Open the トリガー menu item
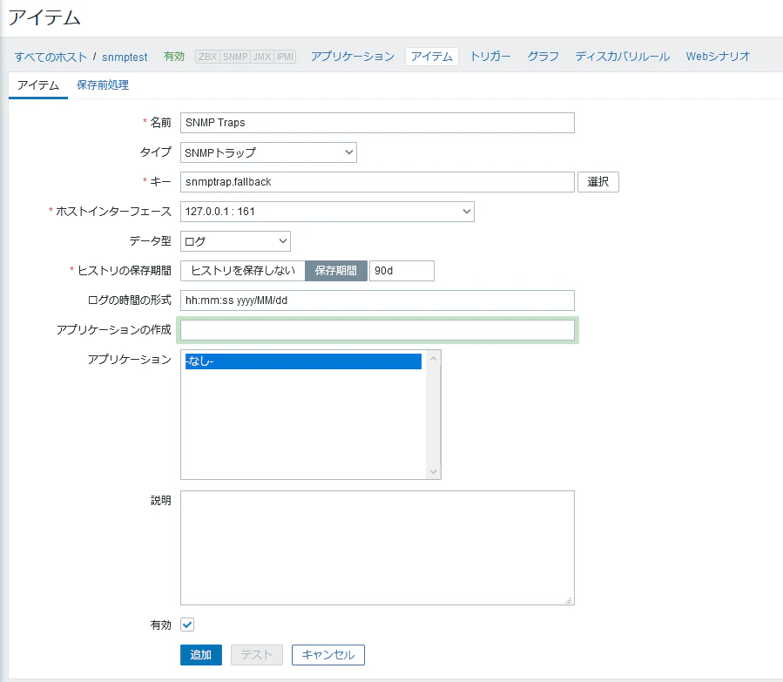This screenshot has width=783, height=682. tap(490, 57)
